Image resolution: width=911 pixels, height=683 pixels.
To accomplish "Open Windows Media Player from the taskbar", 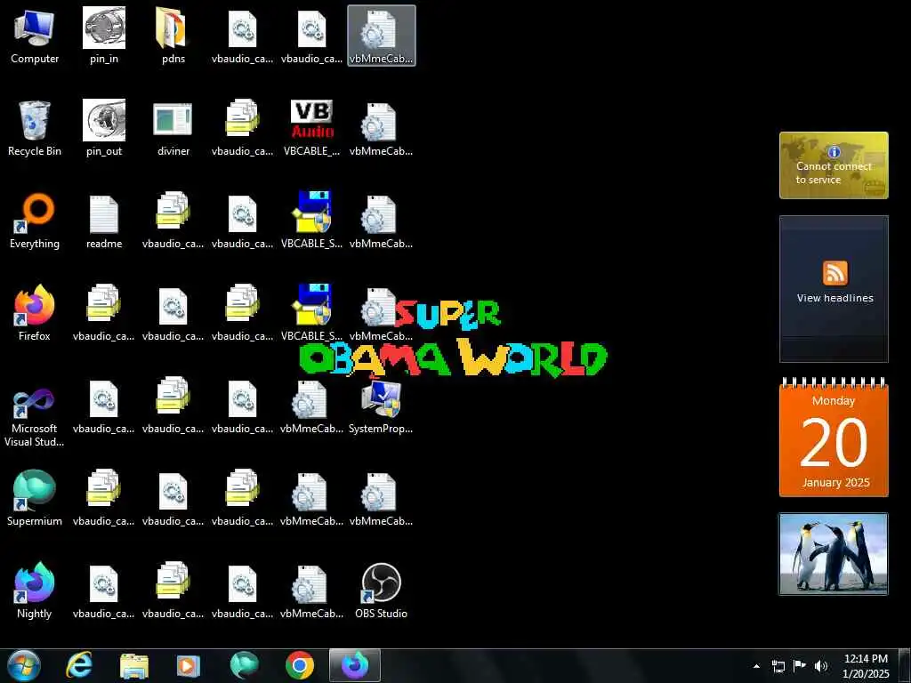I will [x=188, y=665].
